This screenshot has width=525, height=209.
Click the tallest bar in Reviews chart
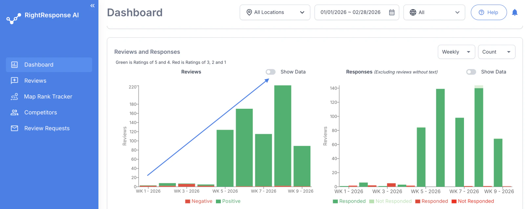tap(283, 136)
